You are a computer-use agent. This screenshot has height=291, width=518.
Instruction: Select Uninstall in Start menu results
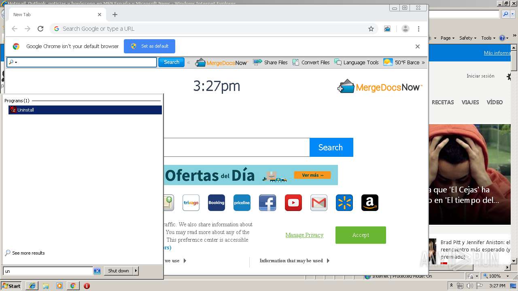[85, 110]
